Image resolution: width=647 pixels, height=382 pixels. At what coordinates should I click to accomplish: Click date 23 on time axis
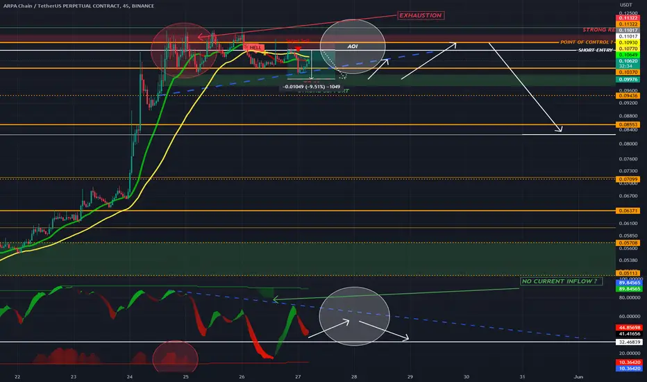74,376
